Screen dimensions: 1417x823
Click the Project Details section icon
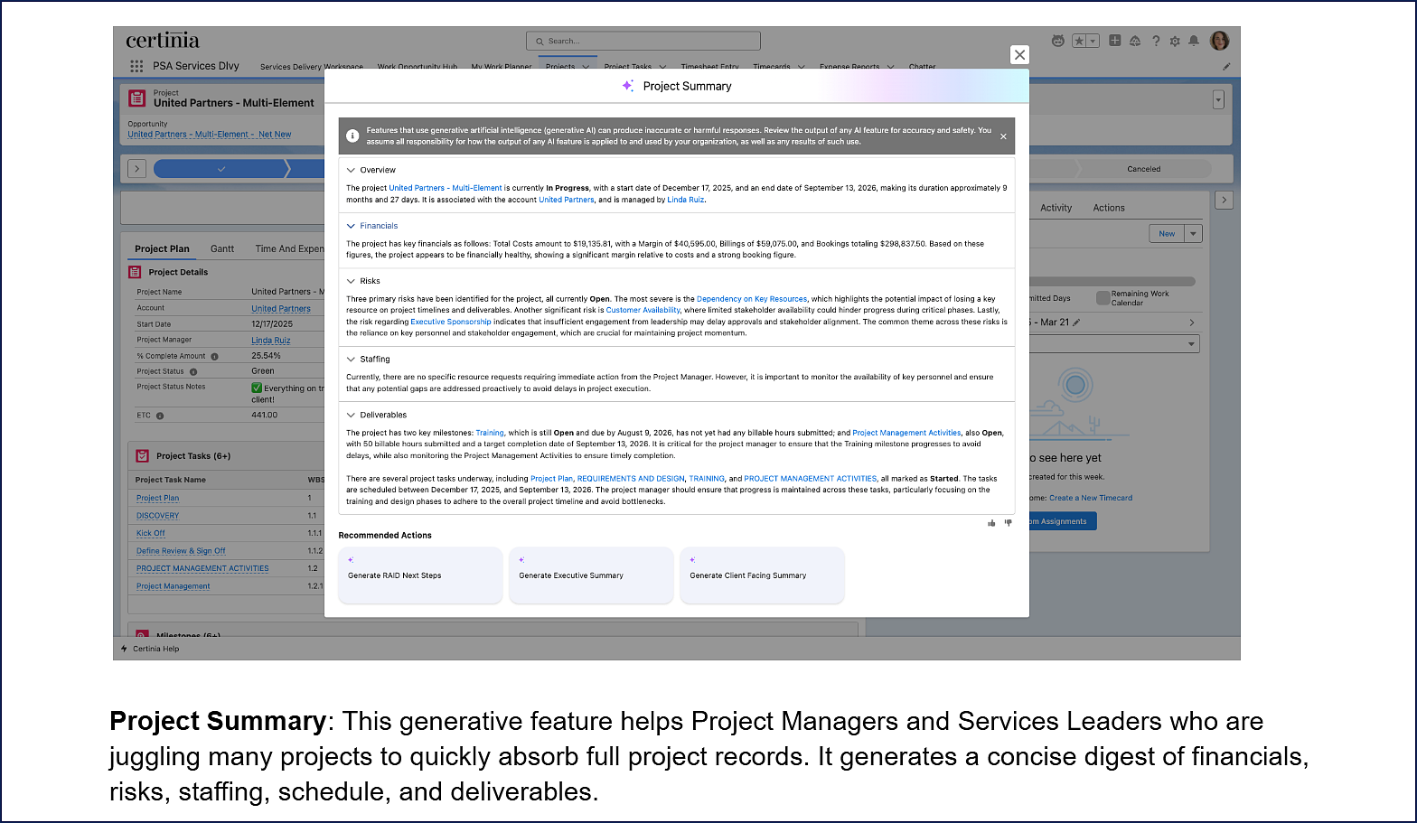(135, 272)
